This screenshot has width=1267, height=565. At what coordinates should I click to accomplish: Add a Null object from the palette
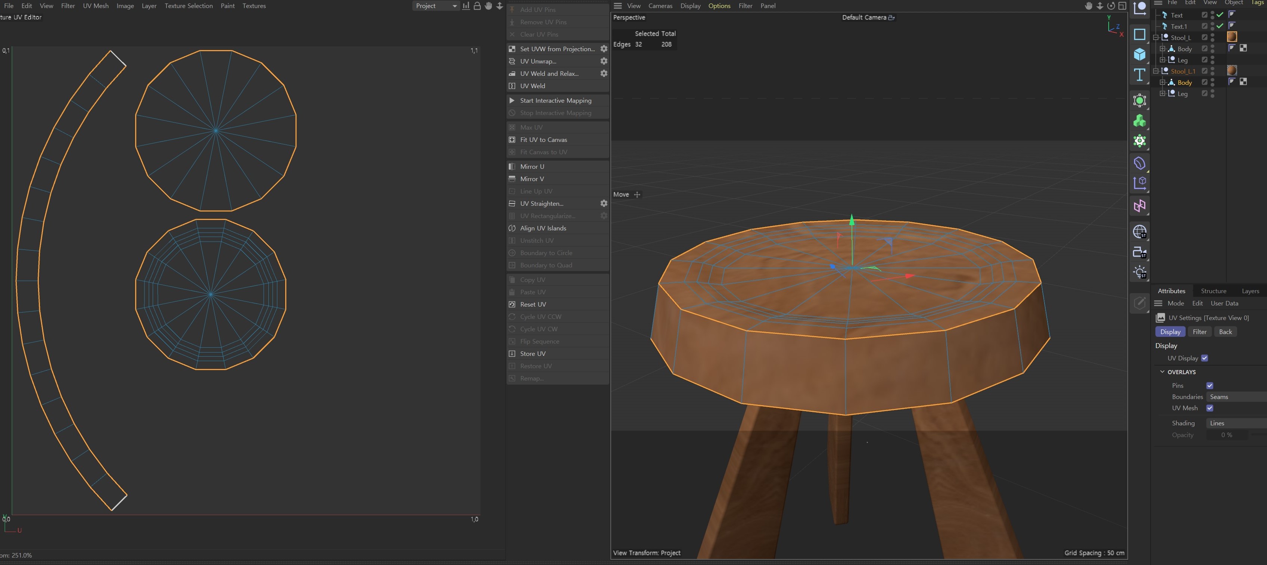point(1139,8)
